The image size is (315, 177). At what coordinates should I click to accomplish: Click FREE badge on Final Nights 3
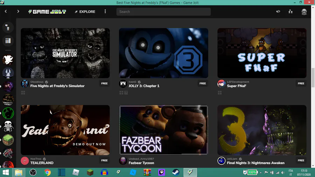click(301, 161)
